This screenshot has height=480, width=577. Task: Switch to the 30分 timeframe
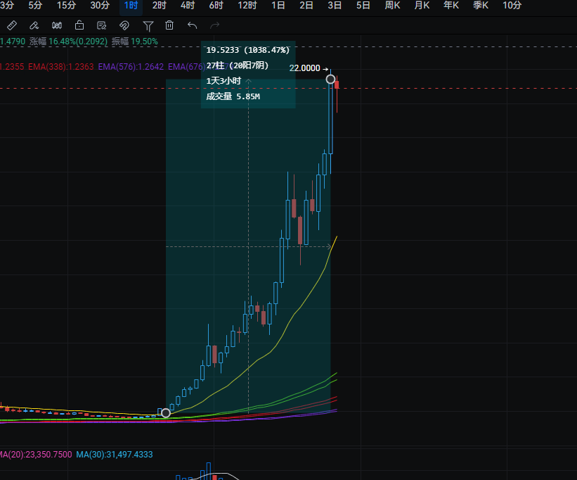point(100,5)
